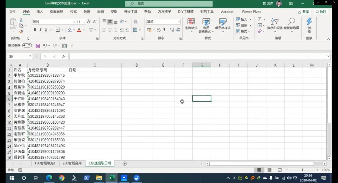
Task: Switch to the 数据 (Data) tab
Action: click(x=87, y=12)
